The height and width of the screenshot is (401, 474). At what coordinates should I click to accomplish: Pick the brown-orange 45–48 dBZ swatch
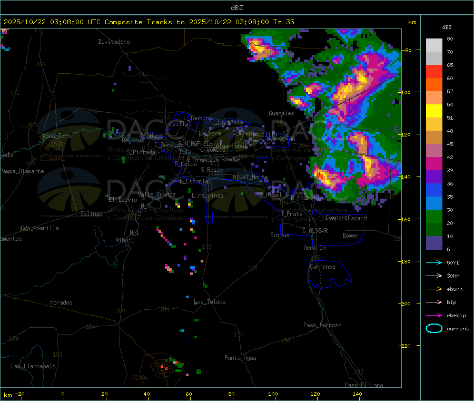pyautogui.click(x=434, y=138)
